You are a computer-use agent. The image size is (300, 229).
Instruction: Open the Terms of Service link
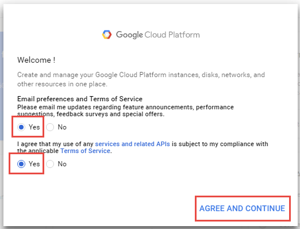[85, 151]
